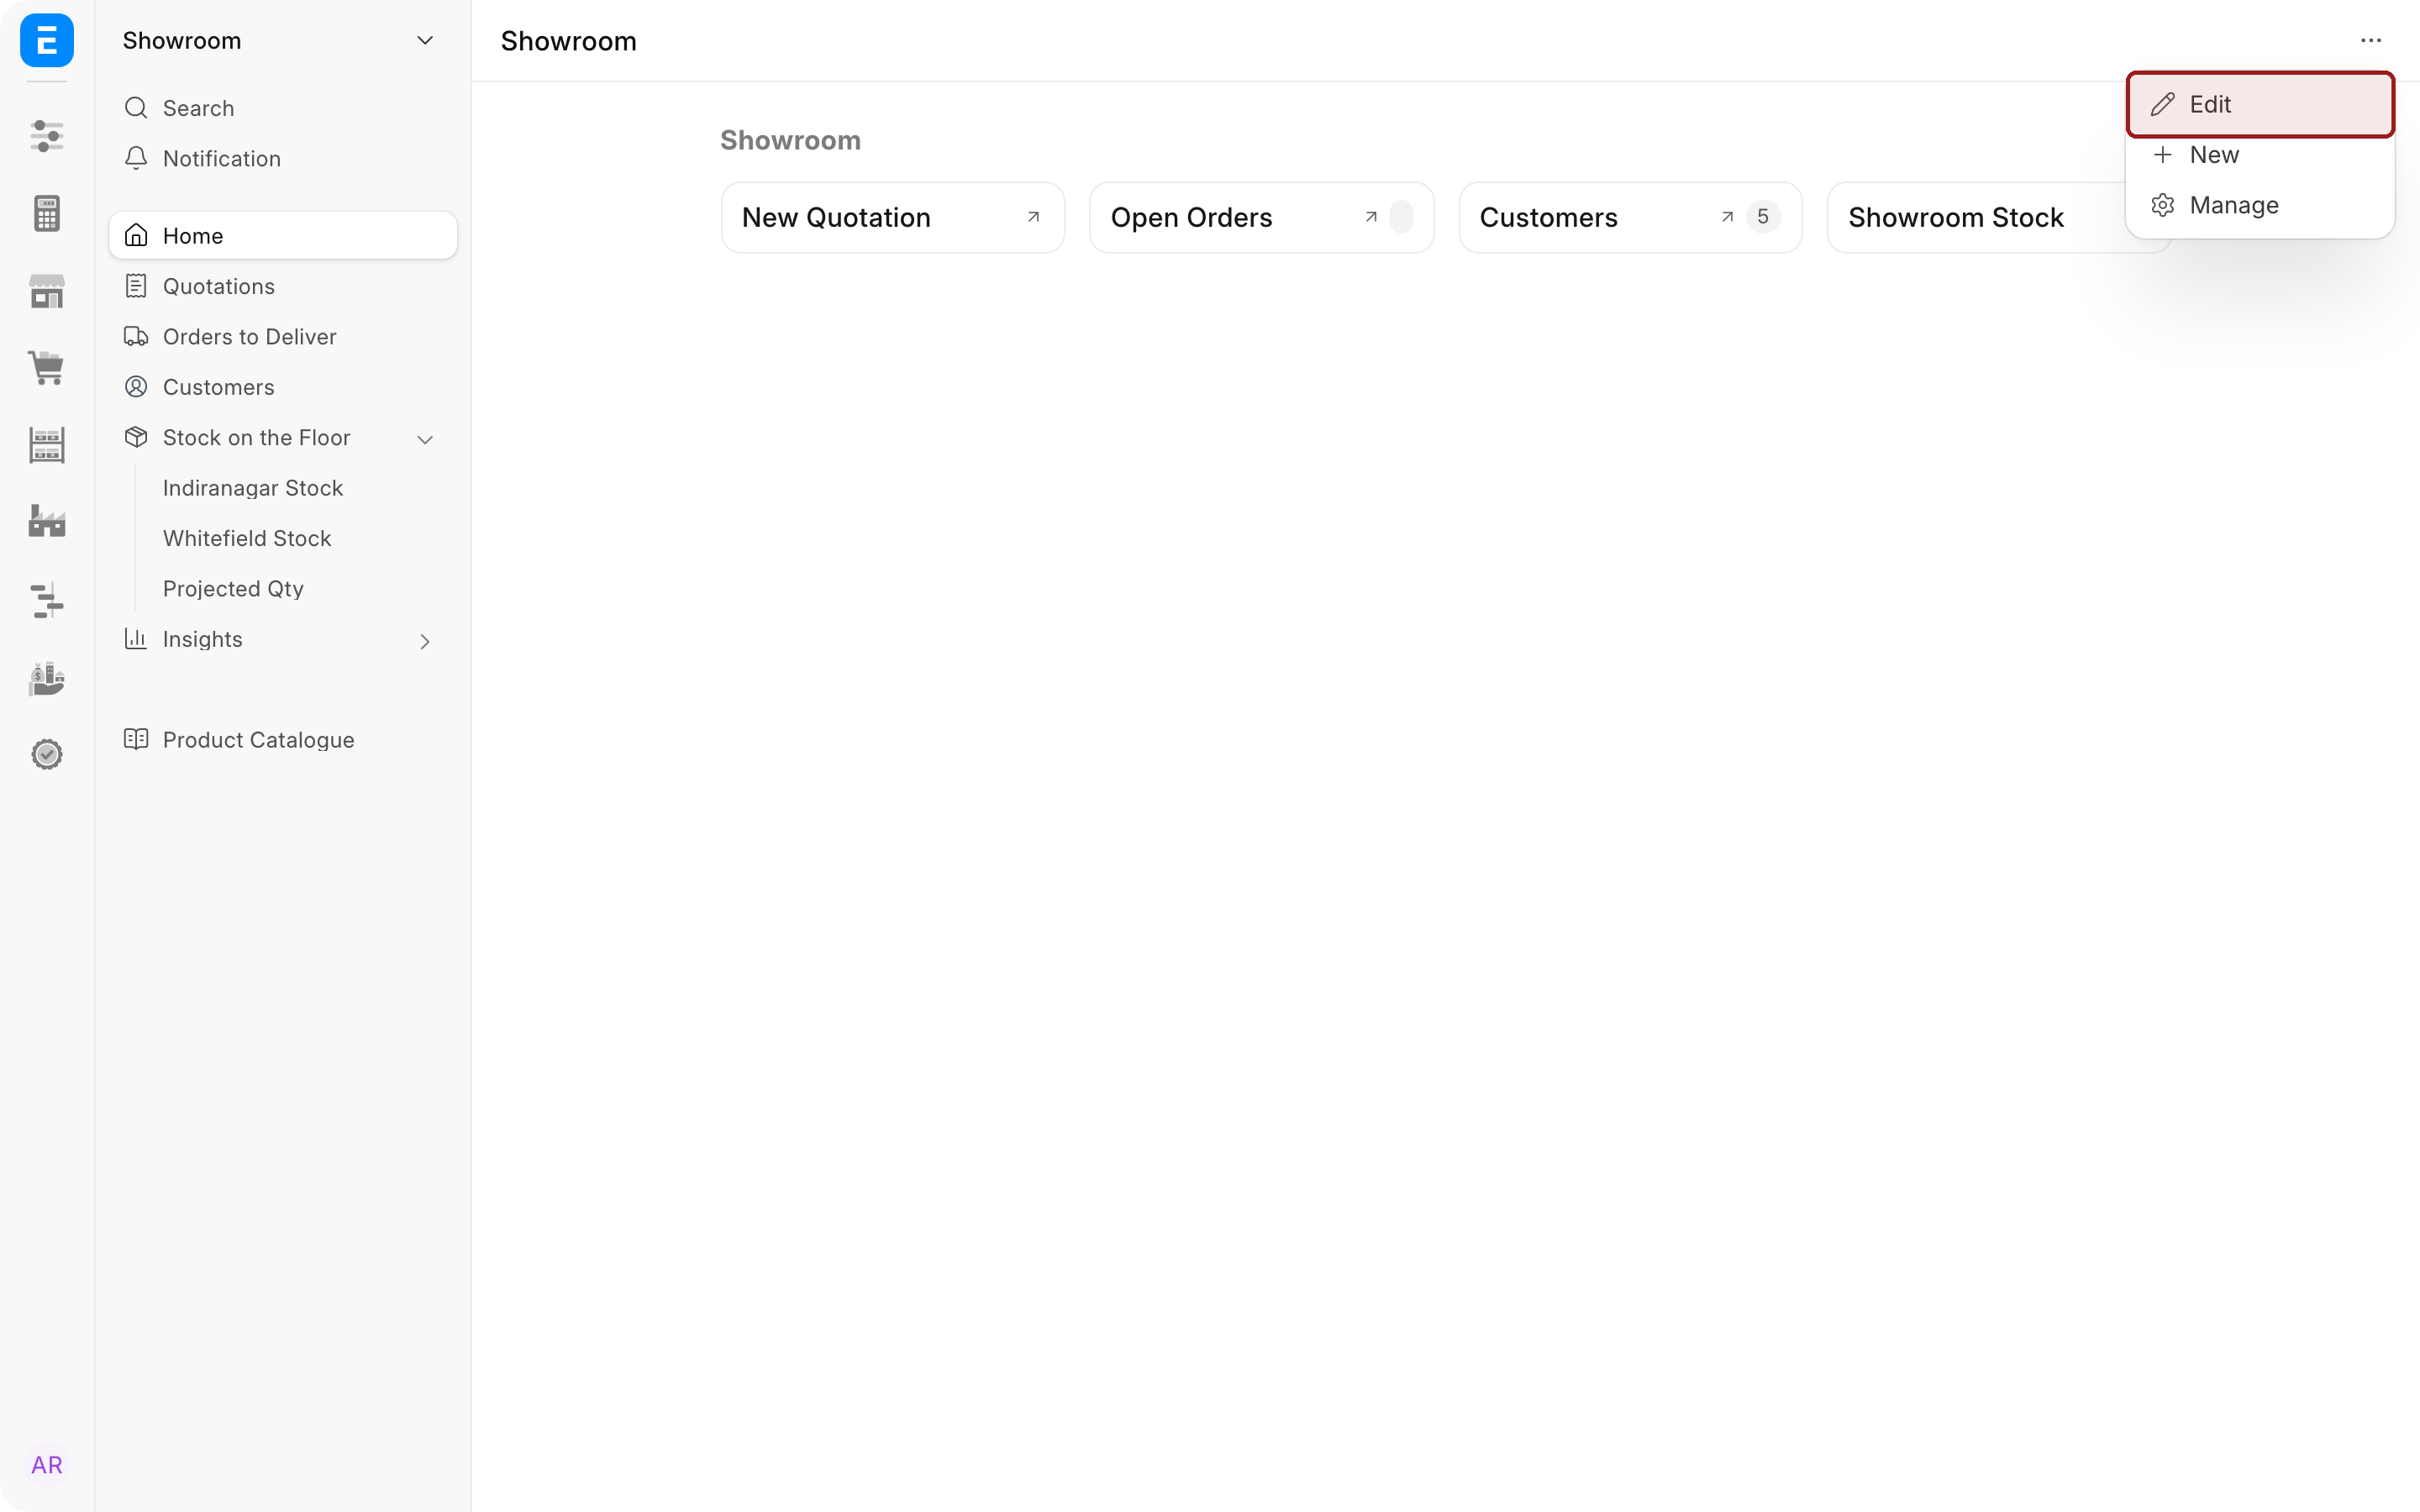Image resolution: width=2420 pixels, height=1512 pixels.
Task: Select Edit from the options menu
Action: (2260, 104)
